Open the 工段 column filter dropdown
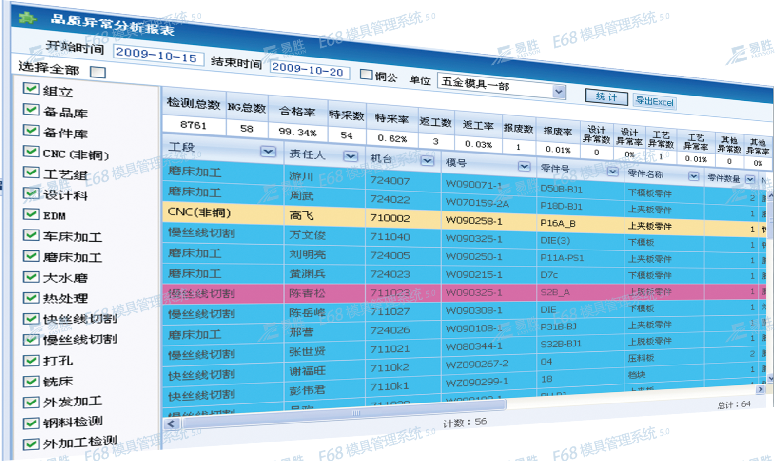This screenshot has height=461, width=780. pos(268,152)
